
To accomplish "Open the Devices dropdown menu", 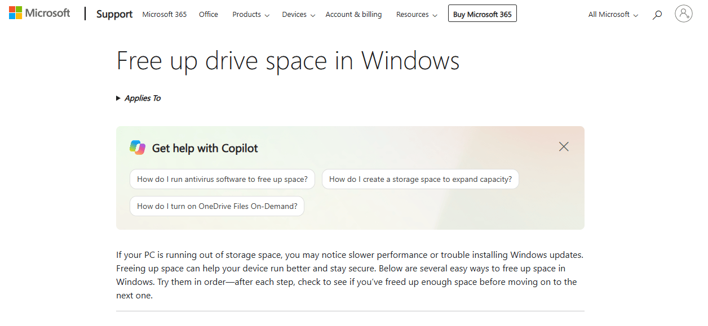I will (298, 15).
